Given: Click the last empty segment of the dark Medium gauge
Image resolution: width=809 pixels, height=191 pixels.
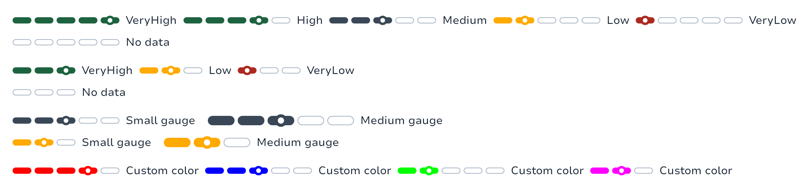Looking at the screenshot, I should click(341, 121).
